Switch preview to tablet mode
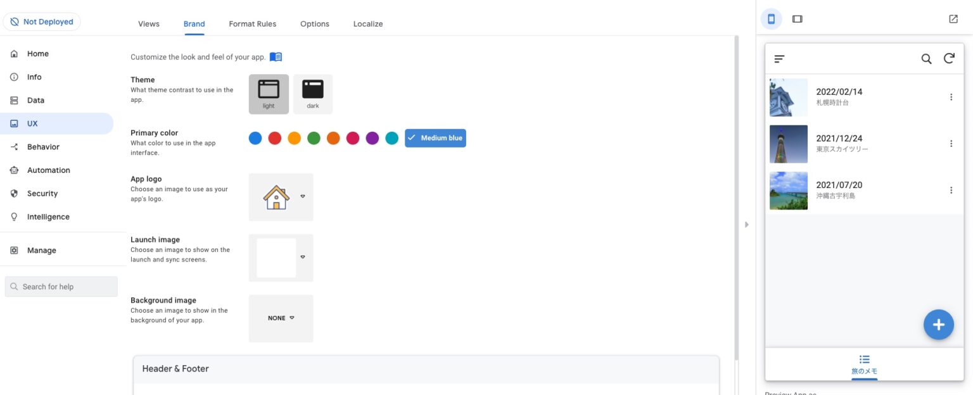The height and width of the screenshot is (395, 973). click(797, 18)
